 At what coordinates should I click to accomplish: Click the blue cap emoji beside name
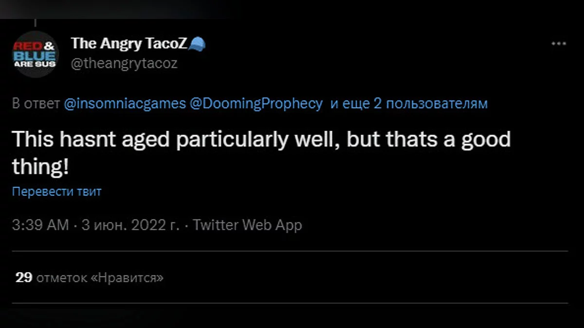click(197, 44)
